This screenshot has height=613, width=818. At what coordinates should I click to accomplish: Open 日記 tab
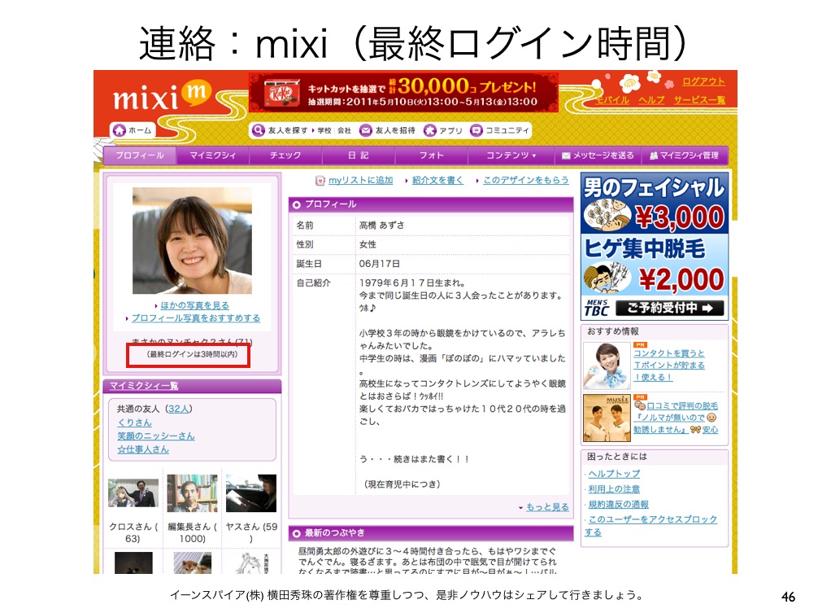coord(359,155)
